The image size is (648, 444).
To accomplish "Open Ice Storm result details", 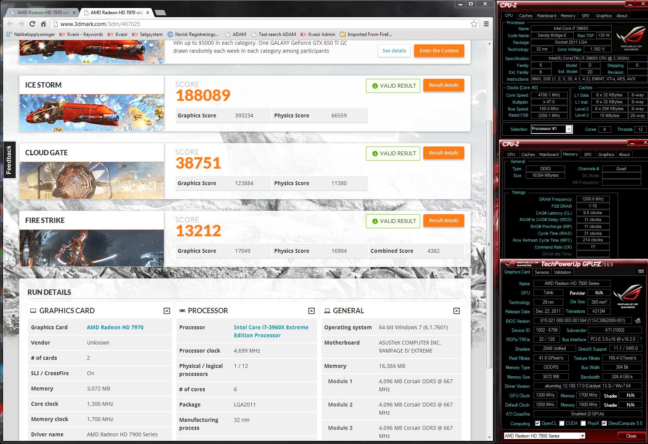I will point(444,85).
